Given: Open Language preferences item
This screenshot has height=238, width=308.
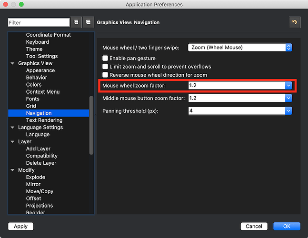Looking at the screenshot, I should (38, 135).
